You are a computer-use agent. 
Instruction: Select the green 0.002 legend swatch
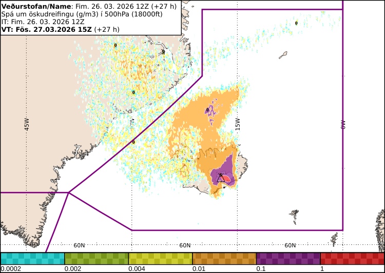click(x=97, y=259)
